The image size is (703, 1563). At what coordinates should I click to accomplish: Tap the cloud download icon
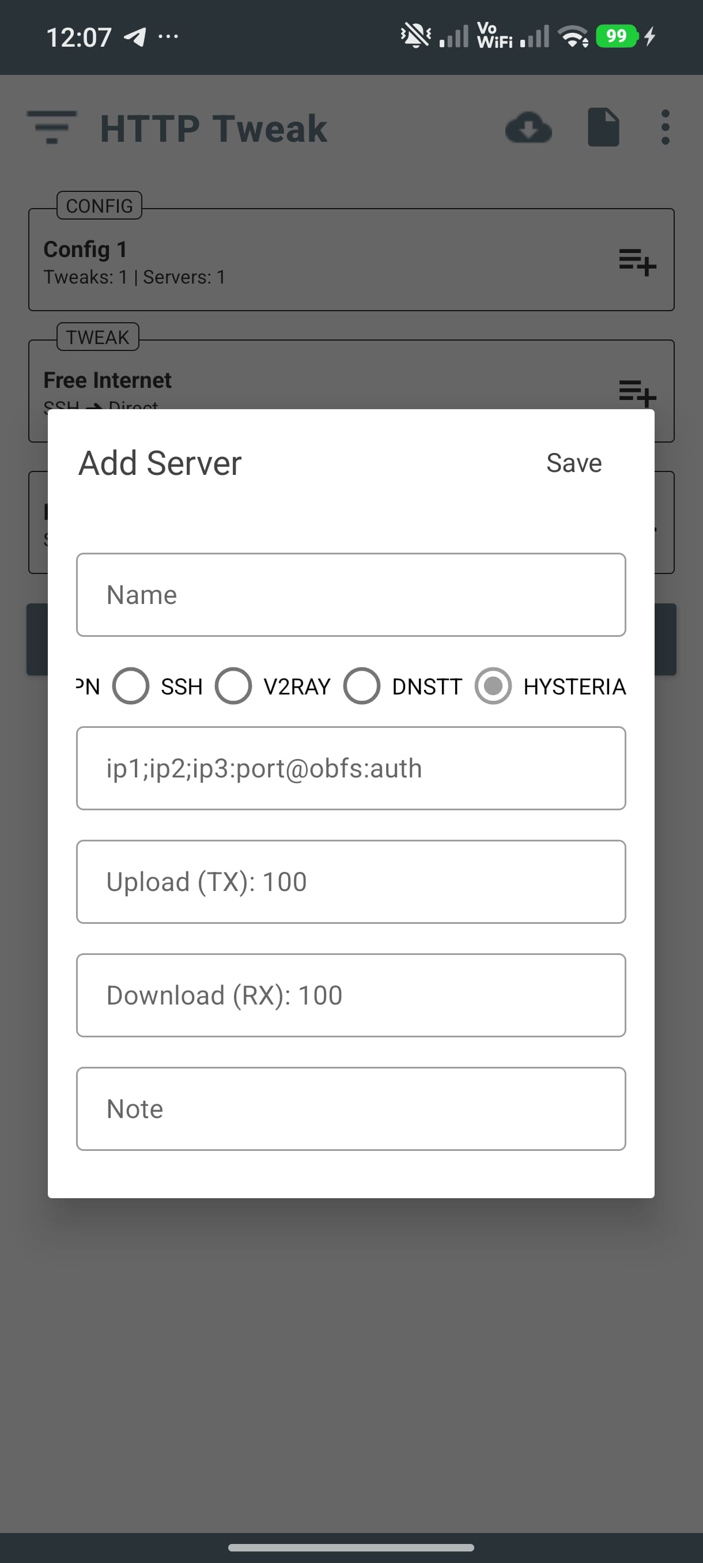tap(528, 127)
